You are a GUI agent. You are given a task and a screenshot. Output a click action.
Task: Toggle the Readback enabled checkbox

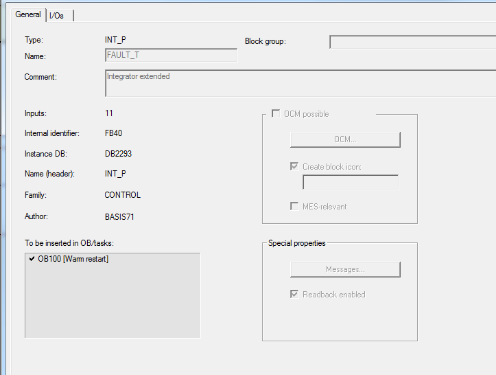[295, 295]
